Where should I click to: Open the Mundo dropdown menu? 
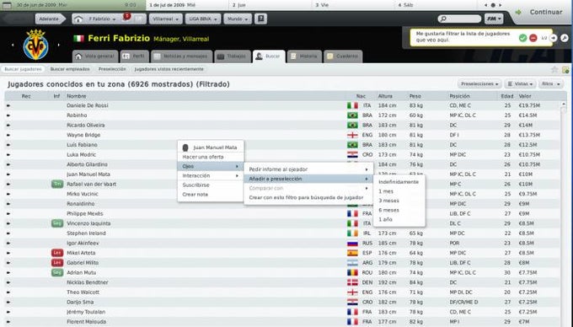pos(238,19)
